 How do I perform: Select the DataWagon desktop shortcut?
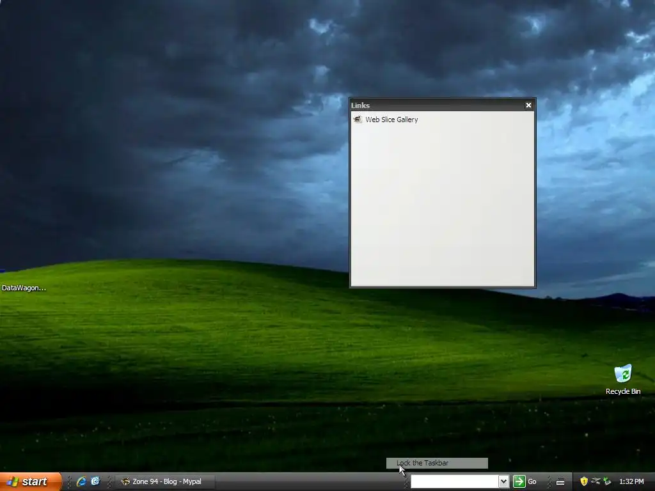click(x=24, y=288)
